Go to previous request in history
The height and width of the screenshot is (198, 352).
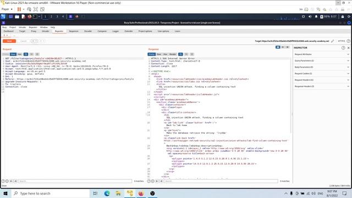[x=33, y=41]
